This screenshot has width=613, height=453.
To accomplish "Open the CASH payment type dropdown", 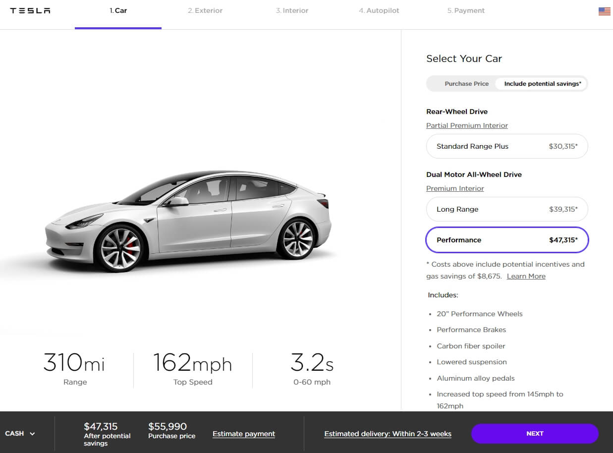I will click(x=20, y=434).
